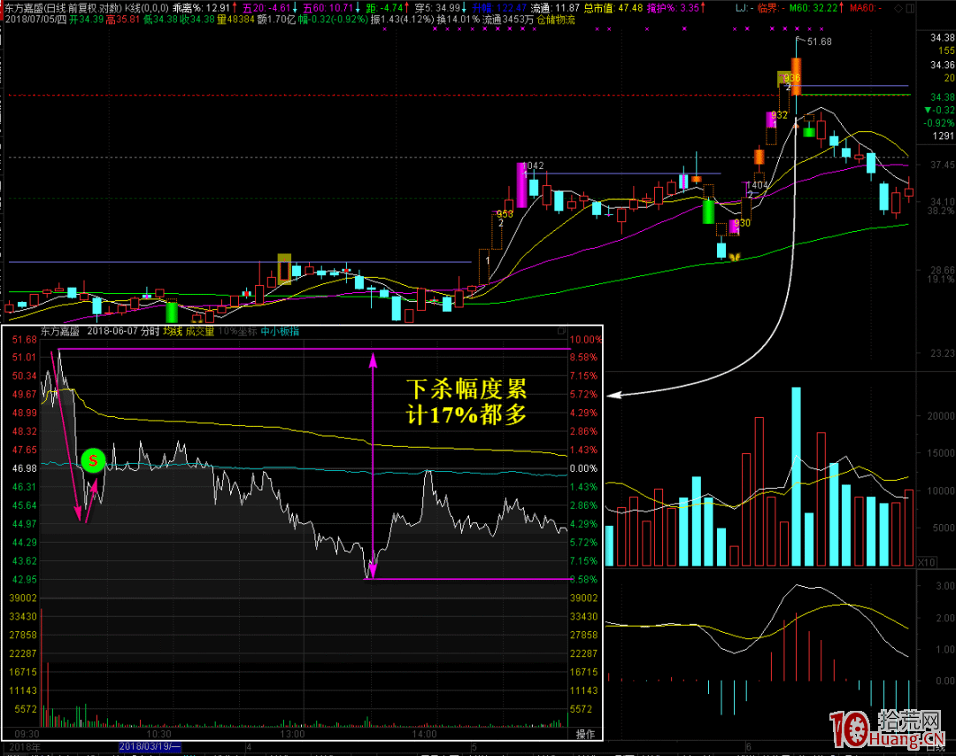Screen dimensions: 956x756
Task: Click the square window icon in the top-right header
Action: [x=910, y=9]
